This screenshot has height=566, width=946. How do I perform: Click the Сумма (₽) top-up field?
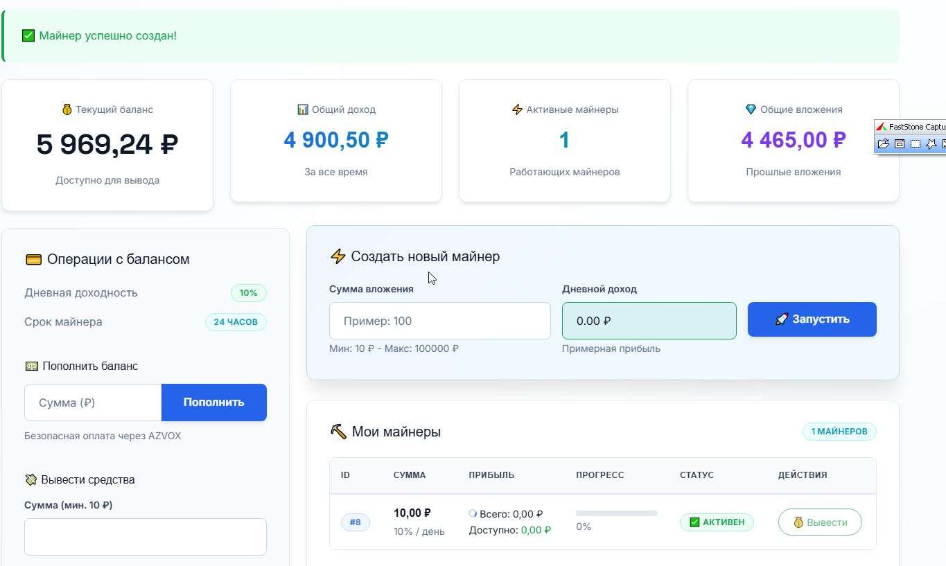93,403
